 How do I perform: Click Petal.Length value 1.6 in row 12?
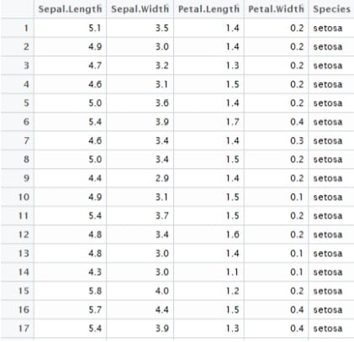coord(233,234)
